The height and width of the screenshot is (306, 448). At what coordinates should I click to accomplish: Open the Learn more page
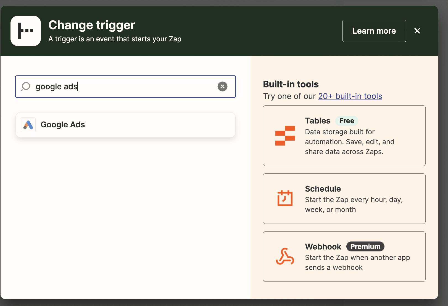click(374, 31)
